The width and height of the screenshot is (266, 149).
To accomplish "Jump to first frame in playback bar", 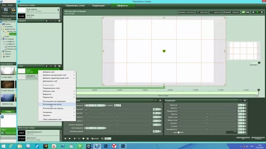I will click(x=65, y=139).
